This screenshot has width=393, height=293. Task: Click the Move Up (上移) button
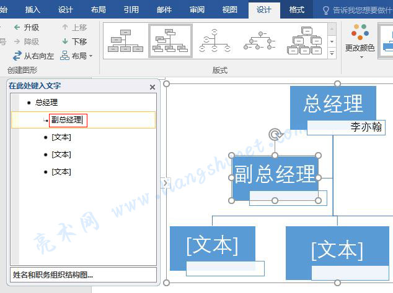[x=74, y=27]
